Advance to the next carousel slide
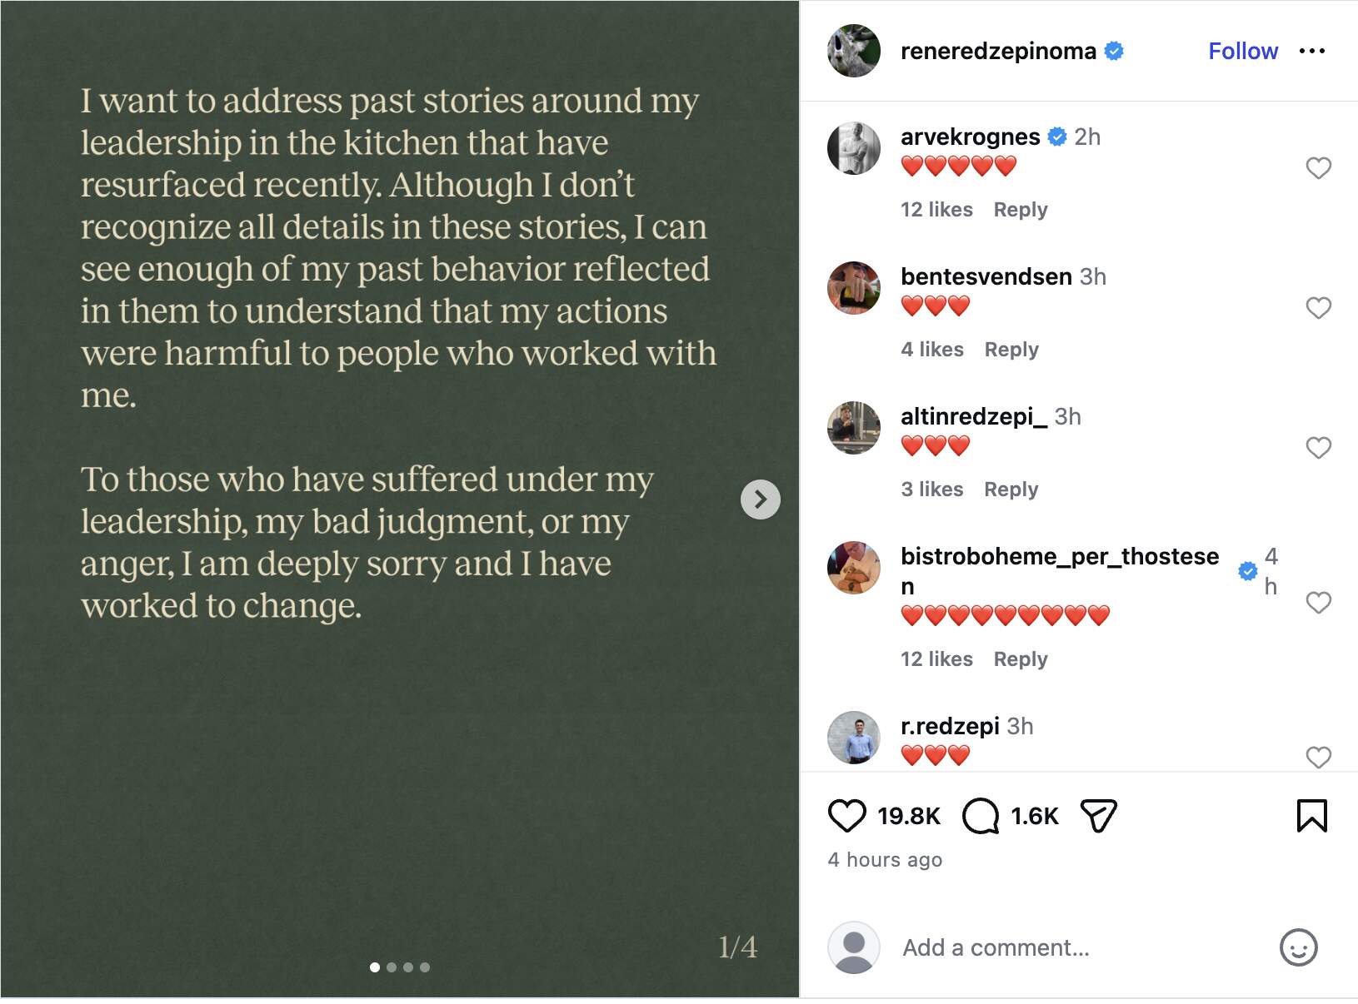The image size is (1358, 1004). tap(760, 500)
